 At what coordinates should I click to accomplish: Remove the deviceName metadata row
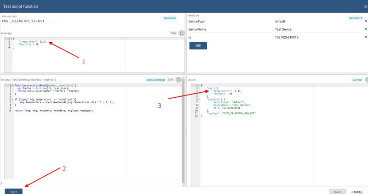(366, 29)
